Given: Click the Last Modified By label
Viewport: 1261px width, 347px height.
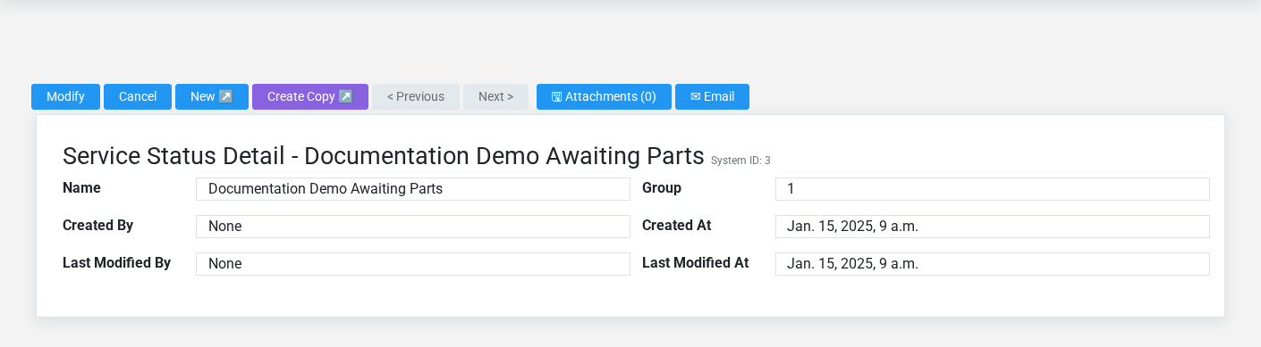Looking at the screenshot, I should pyautogui.click(x=117, y=263).
